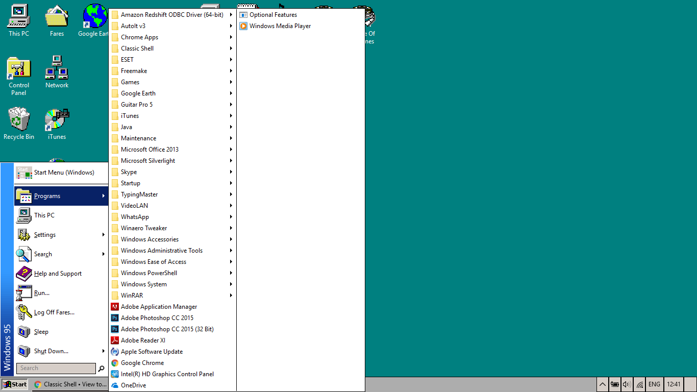This screenshot has height=392, width=697.
Task: Open the Recycle Bin
Action: point(19,124)
